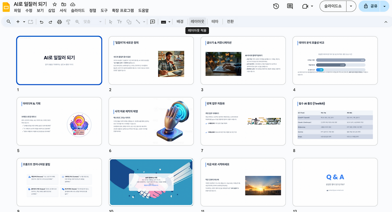This screenshot has width=392, height=212.
Task: Collapse the toolbar with chevron
Action: point(386,22)
